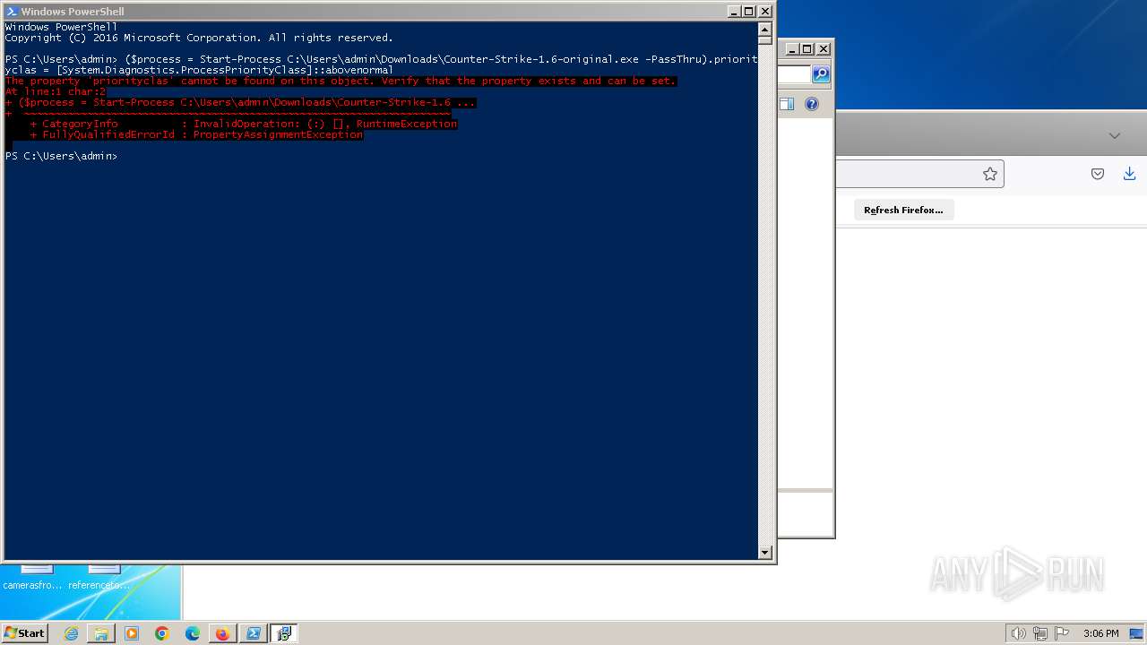Expand the Firefox list all tabs chevron

1115,136
